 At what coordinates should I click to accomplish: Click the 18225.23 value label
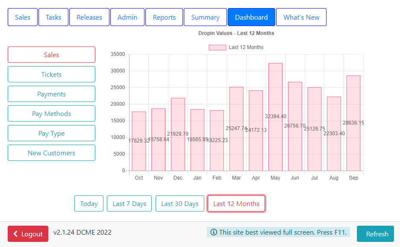[x=217, y=140]
